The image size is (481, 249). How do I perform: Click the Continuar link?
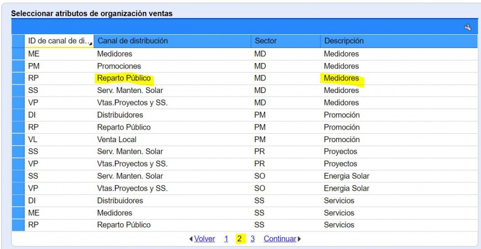280,239
